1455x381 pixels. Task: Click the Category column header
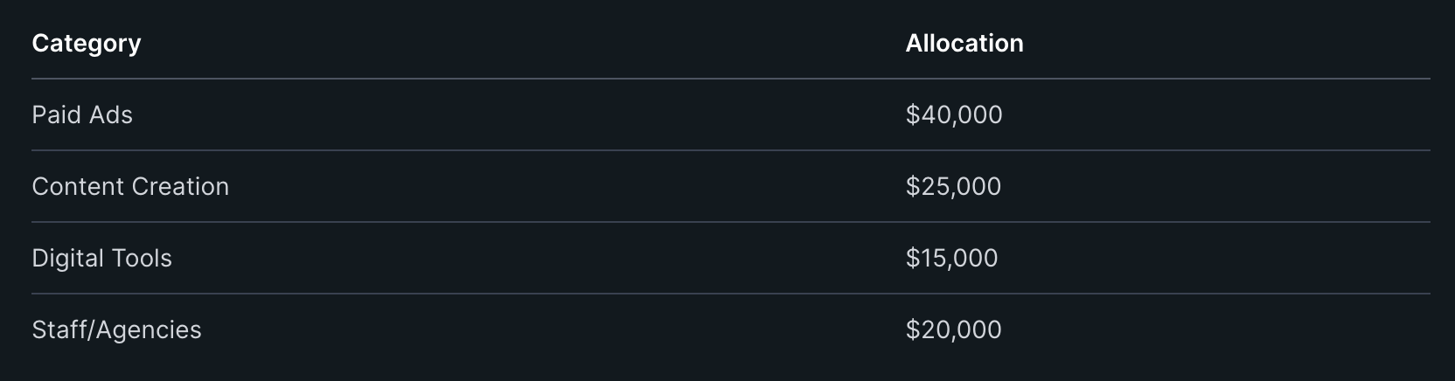(x=86, y=44)
